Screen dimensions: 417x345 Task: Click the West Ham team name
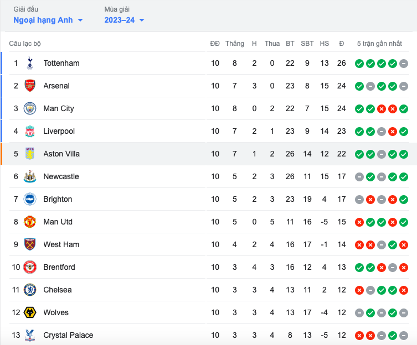pyautogui.click(x=61, y=244)
